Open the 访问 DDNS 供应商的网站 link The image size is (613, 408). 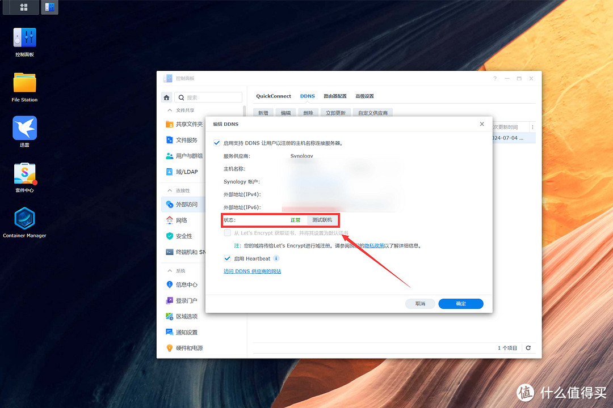click(x=252, y=271)
